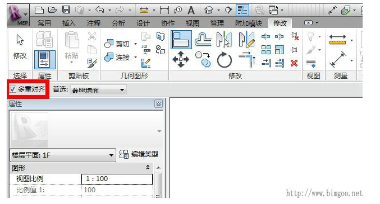The height and width of the screenshot is (204, 380).
Task: Select the Move tool
Action: point(181,59)
